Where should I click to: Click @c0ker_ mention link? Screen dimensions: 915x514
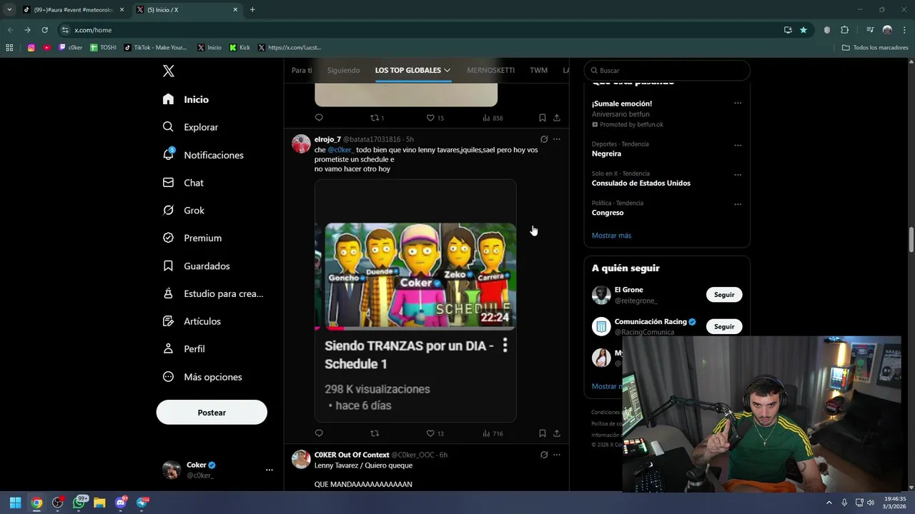(340, 150)
